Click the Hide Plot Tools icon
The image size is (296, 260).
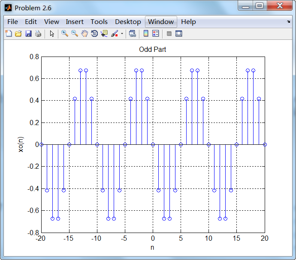pyautogui.click(x=169, y=34)
